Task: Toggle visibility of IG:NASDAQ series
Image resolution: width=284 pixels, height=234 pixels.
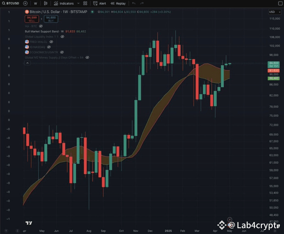Action: coord(49,47)
